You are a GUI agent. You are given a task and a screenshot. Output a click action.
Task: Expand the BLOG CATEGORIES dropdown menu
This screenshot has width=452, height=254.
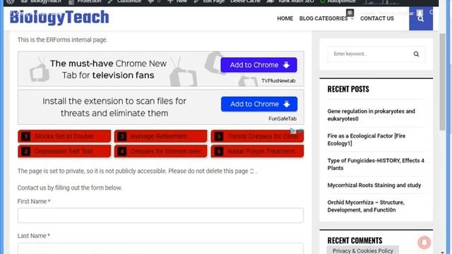click(326, 18)
